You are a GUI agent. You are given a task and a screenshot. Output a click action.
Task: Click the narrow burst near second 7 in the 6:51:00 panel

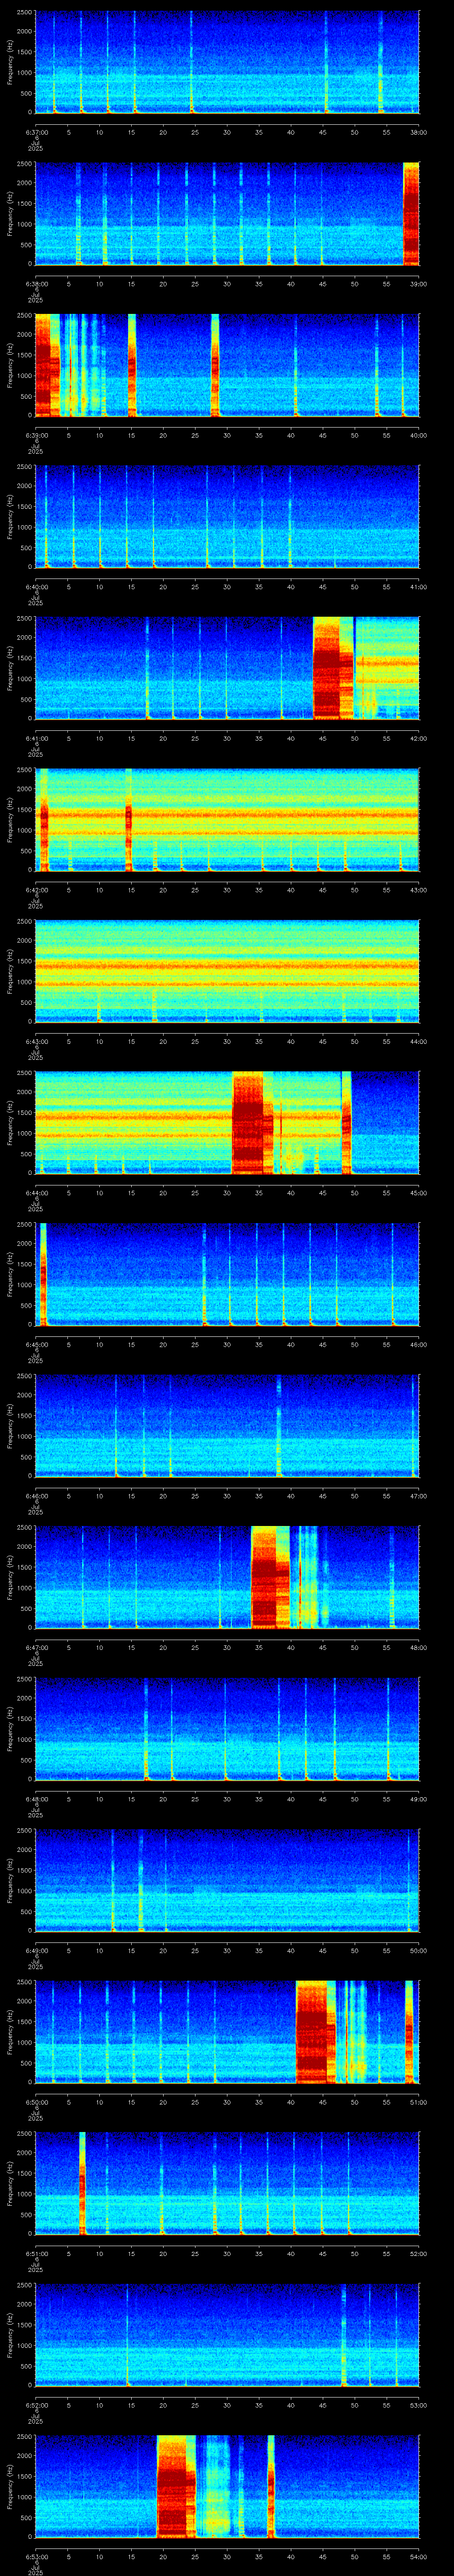pos(82,2183)
